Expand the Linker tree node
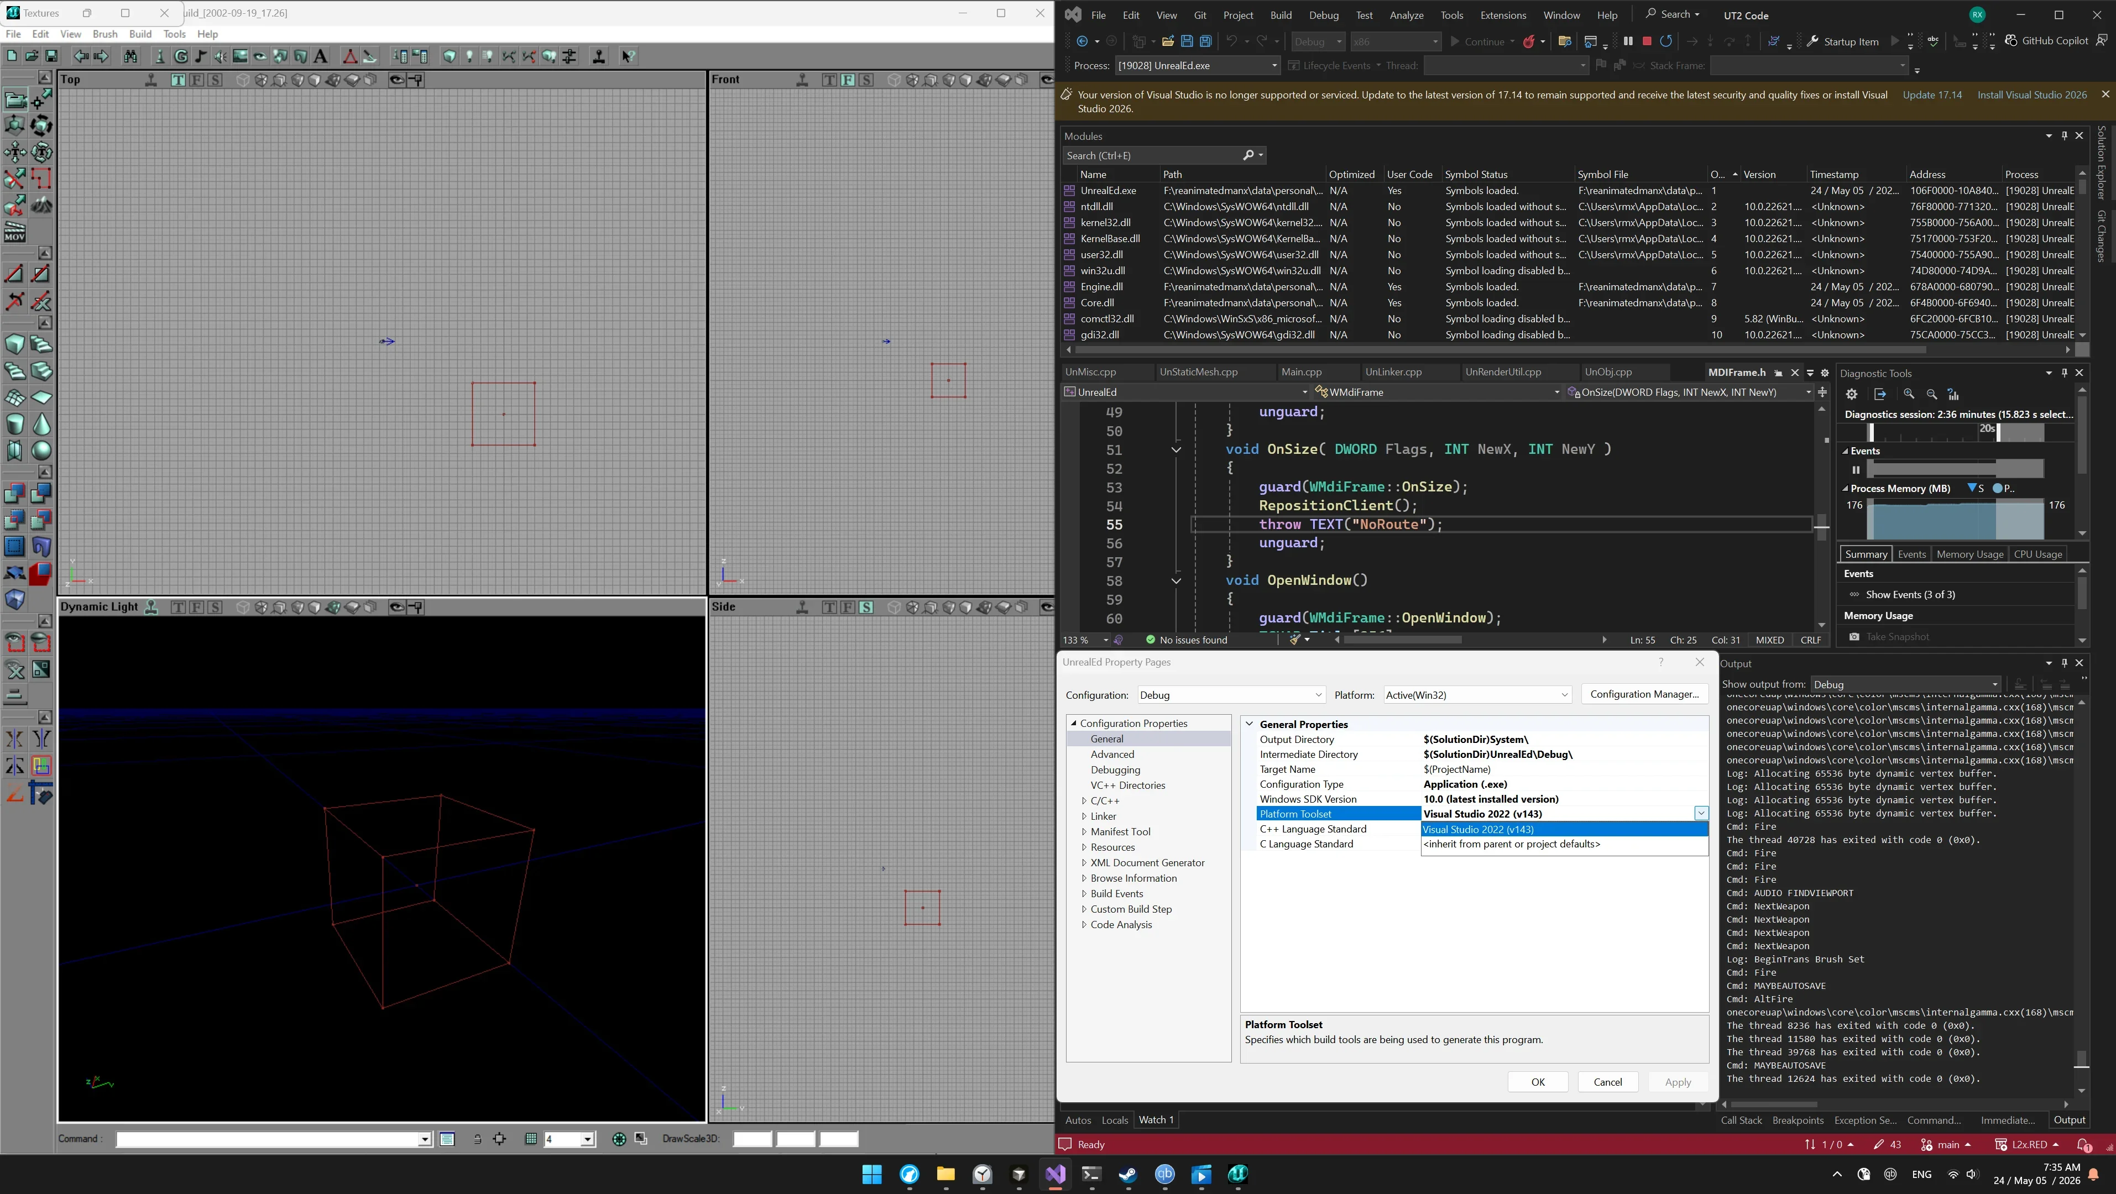The width and height of the screenshot is (2116, 1194). [1084, 816]
